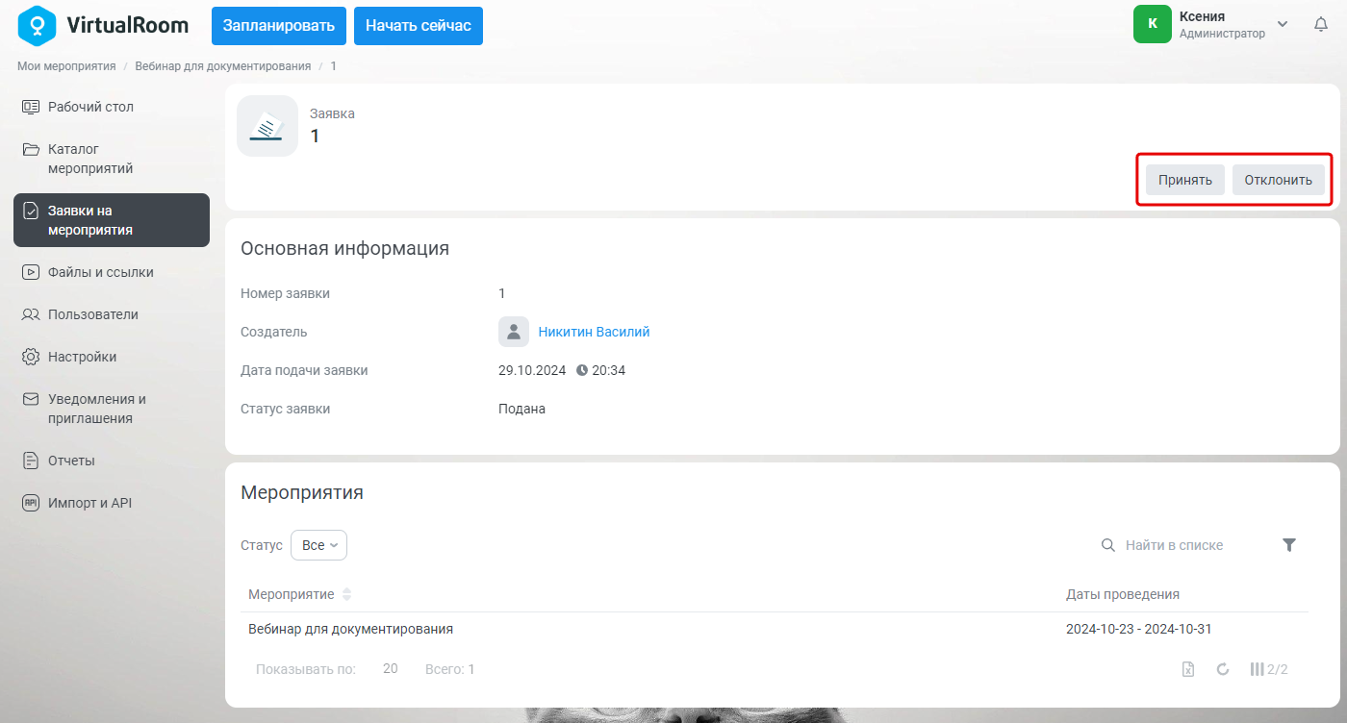Image resolution: width=1347 pixels, height=723 pixels.
Task: Open the filter funnel icon
Action: pyautogui.click(x=1290, y=545)
